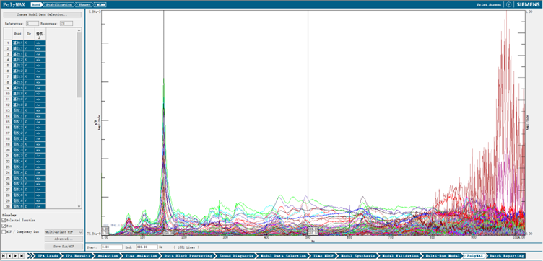Click the previous sheet arrow icon
Screen dimensions: 543x261
pos(9,256)
